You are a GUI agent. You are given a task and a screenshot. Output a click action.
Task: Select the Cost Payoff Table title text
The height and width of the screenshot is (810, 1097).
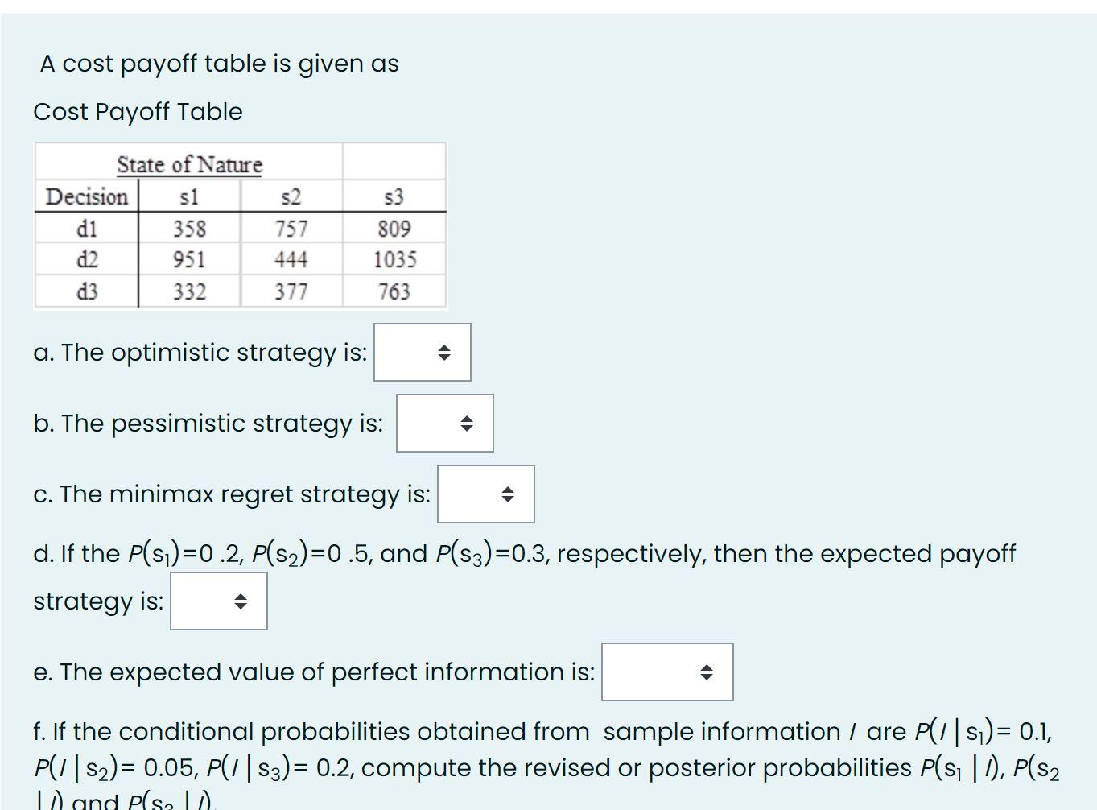(x=137, y=112)
